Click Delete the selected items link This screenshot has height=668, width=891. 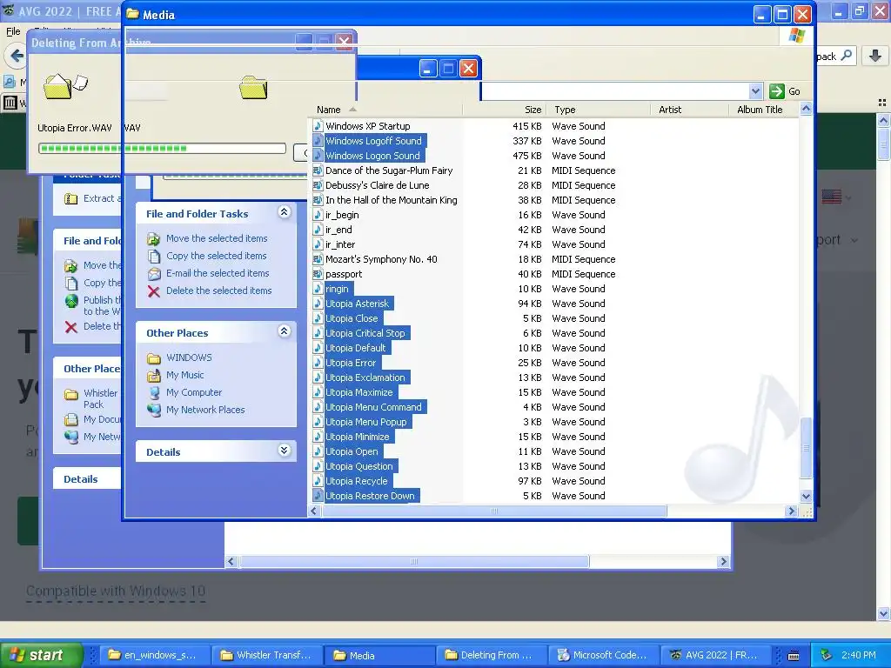pos(218,291)
